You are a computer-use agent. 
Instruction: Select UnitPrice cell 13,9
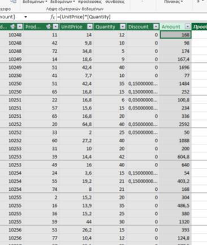click(76, 205)
